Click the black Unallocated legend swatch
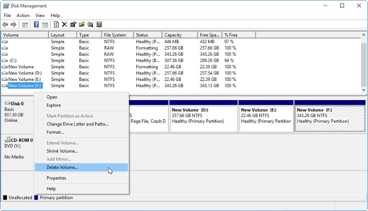 [x=5, y=198]
